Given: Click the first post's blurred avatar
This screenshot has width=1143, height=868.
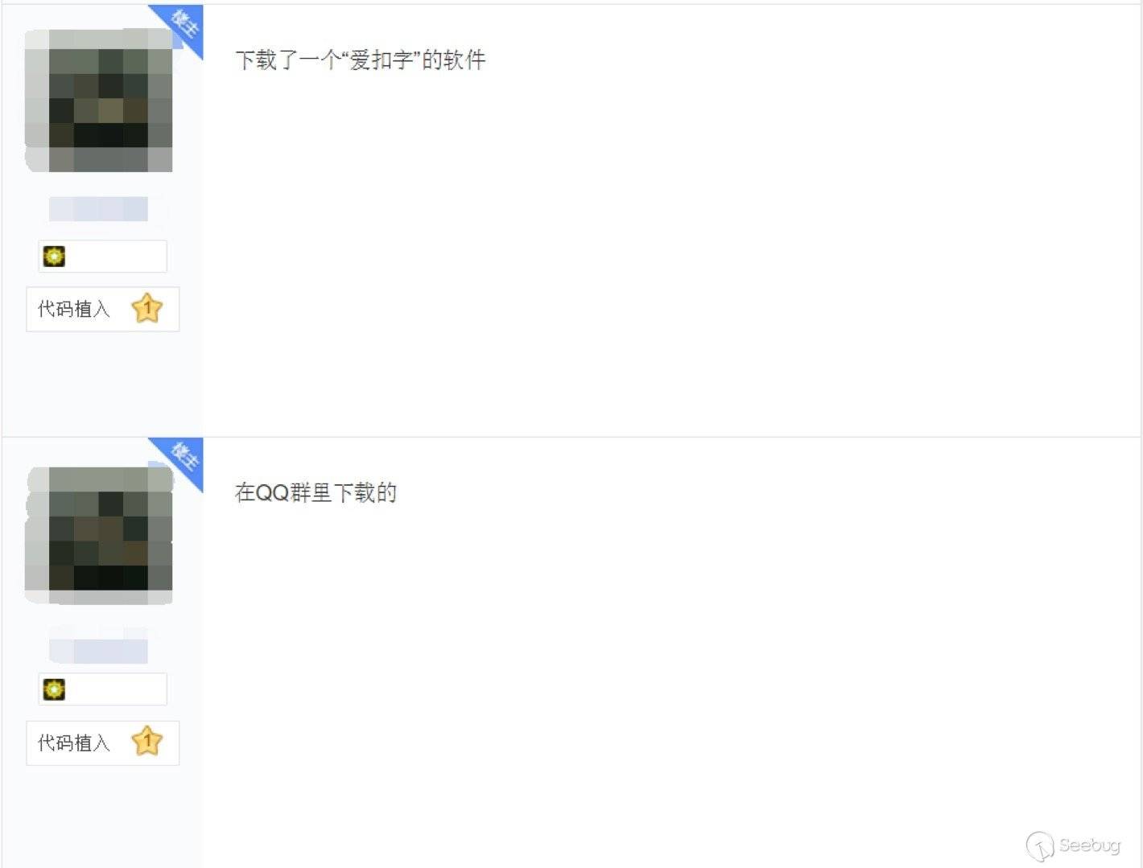Looking at the screenshot, I should click(x=99, y=101).
